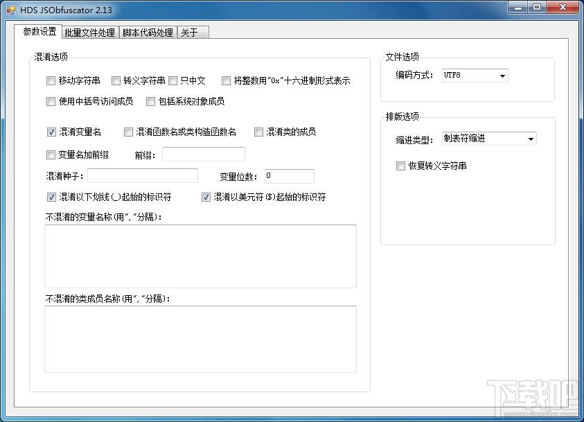Select the 参数设置 tab
The image size is (584, 422).
coord(39,31)
